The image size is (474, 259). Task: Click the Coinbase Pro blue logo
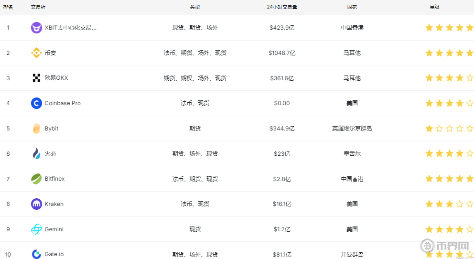(36, 103)
